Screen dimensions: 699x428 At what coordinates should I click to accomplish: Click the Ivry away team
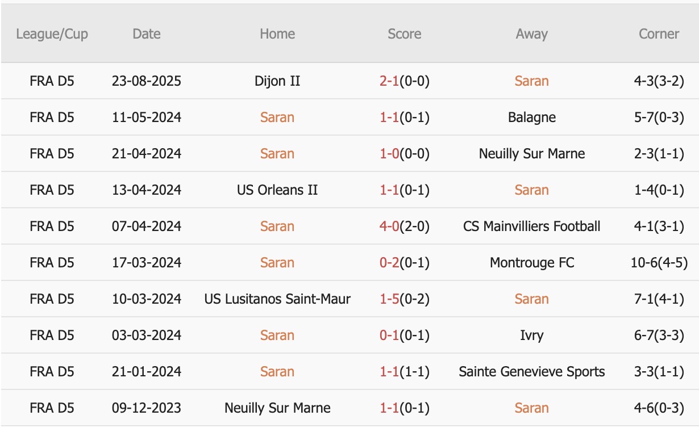click(x=531, y=335)
